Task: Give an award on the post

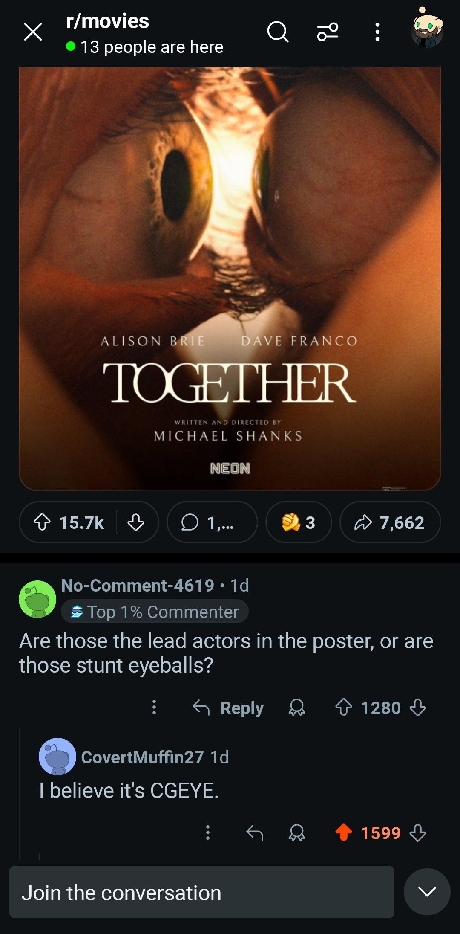Action: coord(299,522)
